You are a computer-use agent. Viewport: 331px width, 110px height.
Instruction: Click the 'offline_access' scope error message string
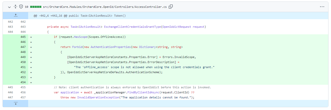tap(144, 67)
